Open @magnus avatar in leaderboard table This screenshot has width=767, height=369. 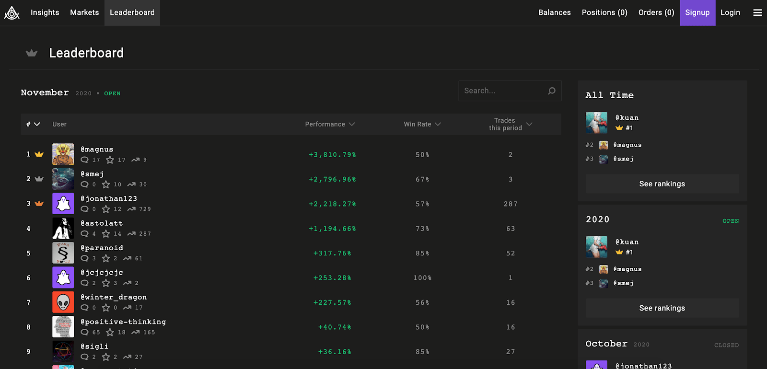coord(63,154)
